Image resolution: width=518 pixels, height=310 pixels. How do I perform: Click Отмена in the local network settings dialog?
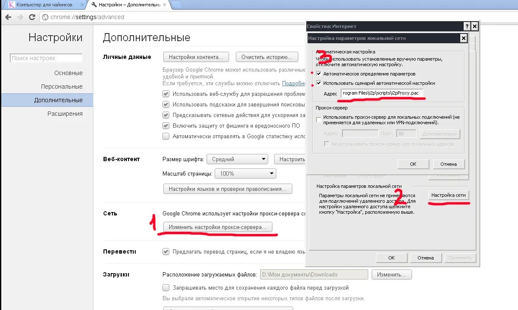click(448, 164)
